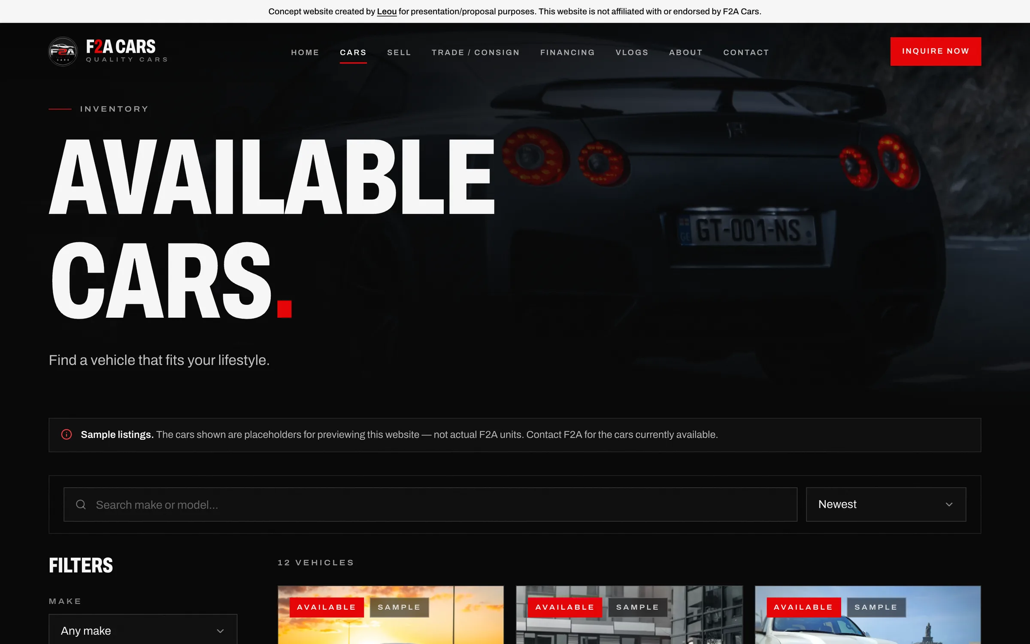Viewport: 1030px width, 644px height.
Task: Navigate to Financing
Action: pos(567,52)
